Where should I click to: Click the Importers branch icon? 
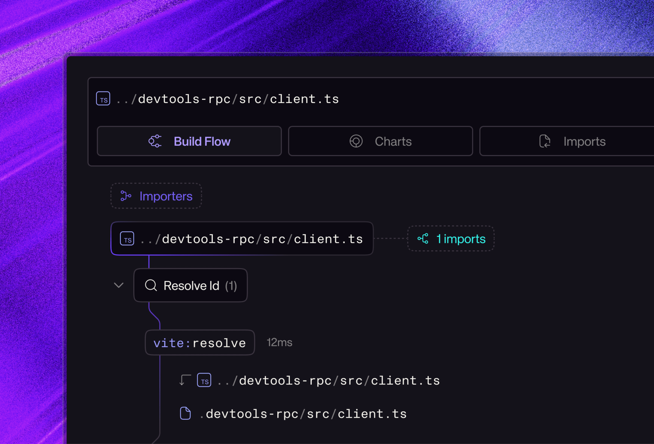[126, 196]
